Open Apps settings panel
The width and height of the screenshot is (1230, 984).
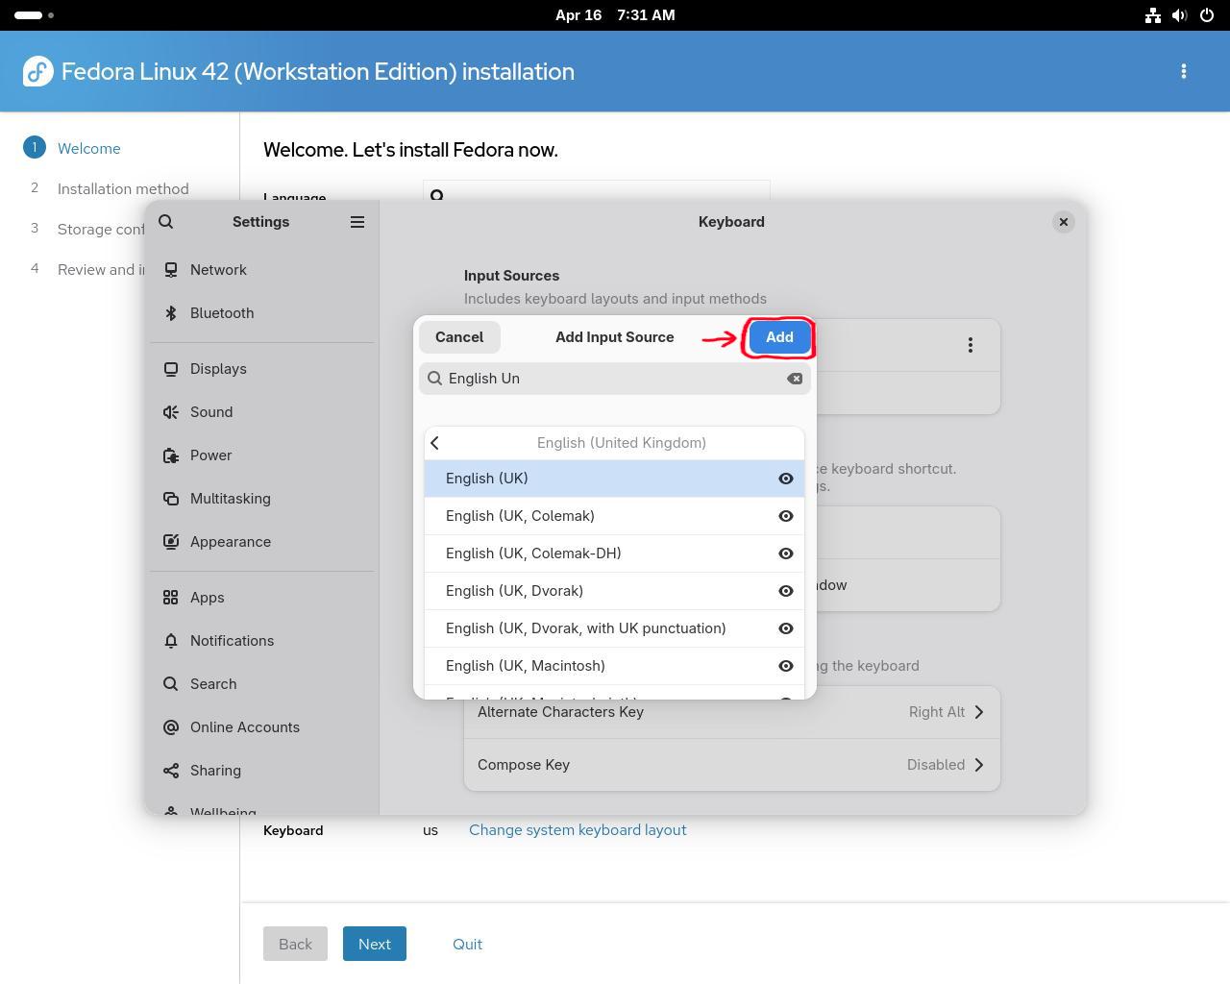click(261, 598)
